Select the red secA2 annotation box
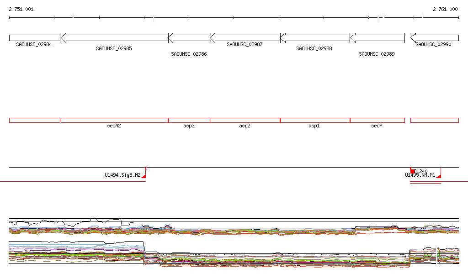 (114, 120)
